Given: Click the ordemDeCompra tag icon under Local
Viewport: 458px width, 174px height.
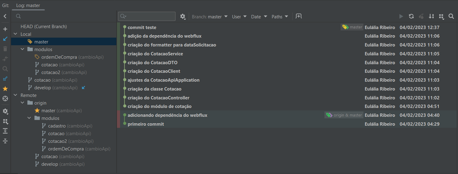Looking at the screenshot, I should [37, 57].
